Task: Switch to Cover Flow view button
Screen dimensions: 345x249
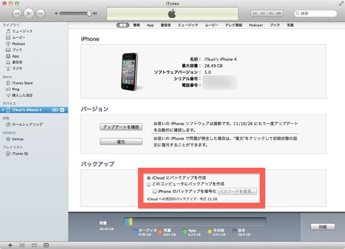Action: 279,13
